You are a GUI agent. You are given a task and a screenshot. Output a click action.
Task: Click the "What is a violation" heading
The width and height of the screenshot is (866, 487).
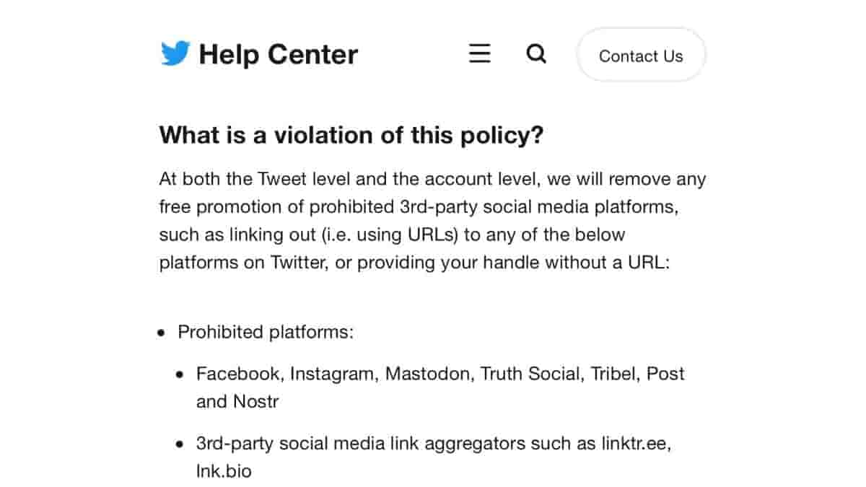351,135
